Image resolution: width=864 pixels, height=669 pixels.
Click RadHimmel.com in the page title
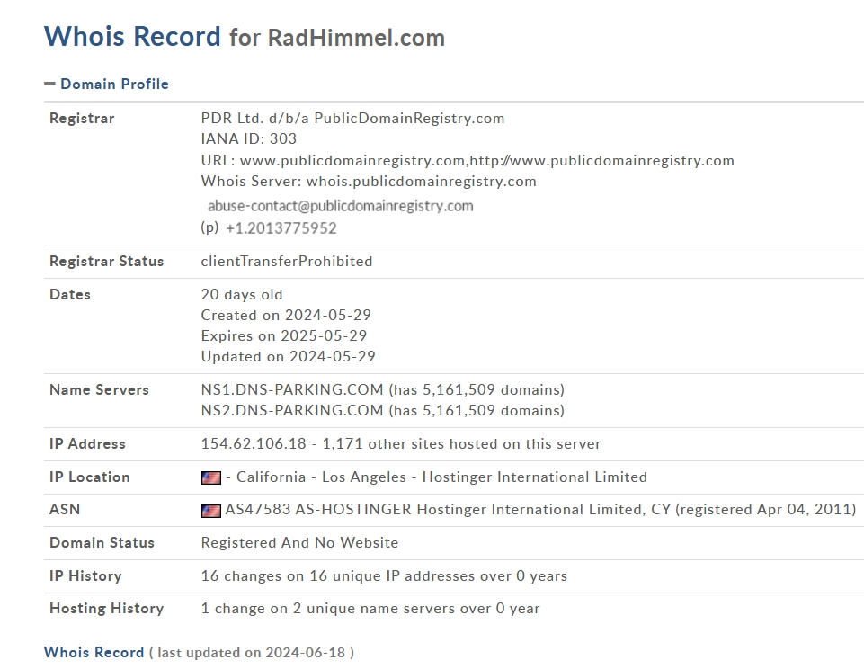356,38
